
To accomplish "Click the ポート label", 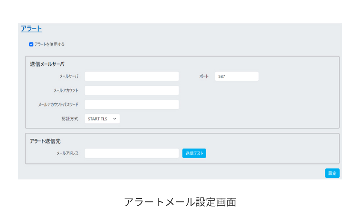I will pos(204,76).
